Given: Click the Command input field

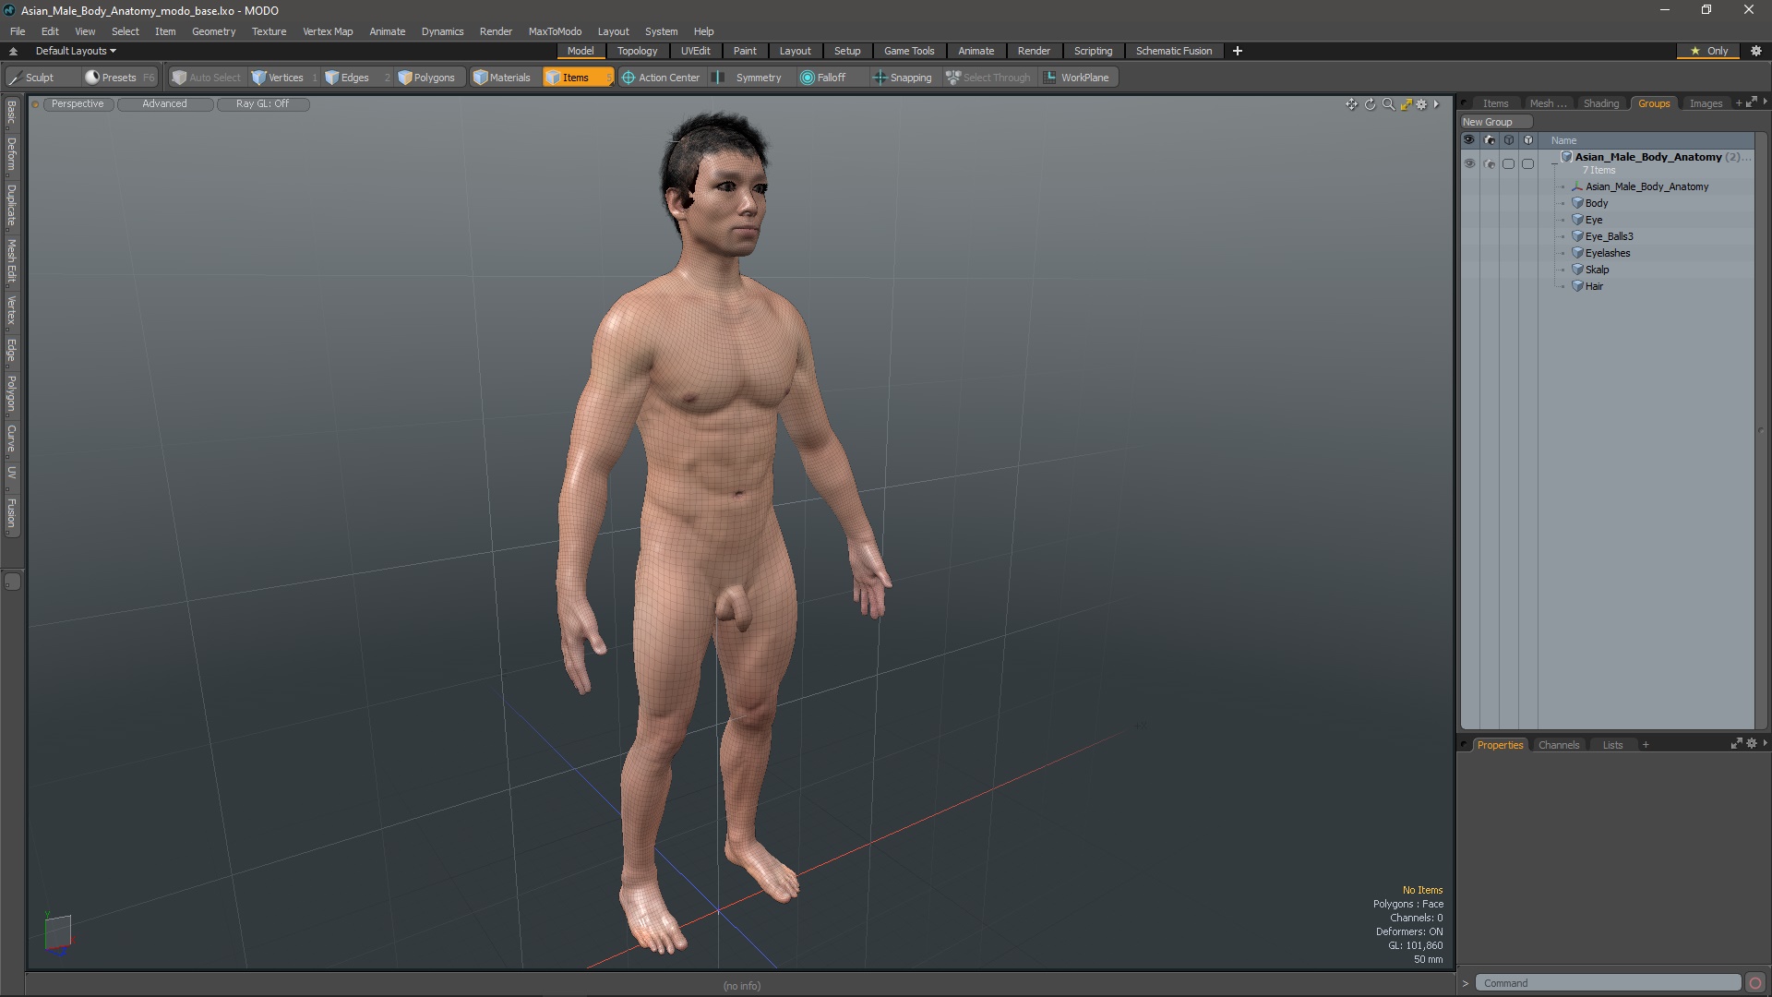Looking at the screenshot, I should pyautogui.click(x=1608, y=983).
